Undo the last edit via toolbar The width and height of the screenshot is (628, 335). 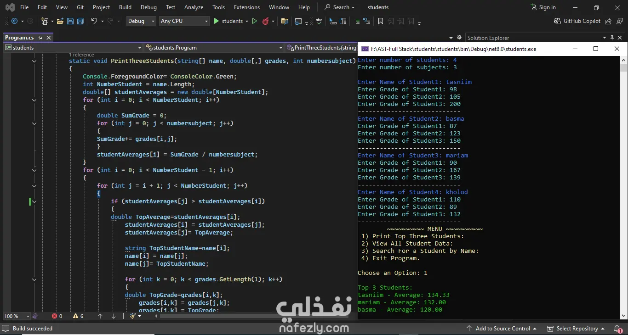(x=94, y=21)
